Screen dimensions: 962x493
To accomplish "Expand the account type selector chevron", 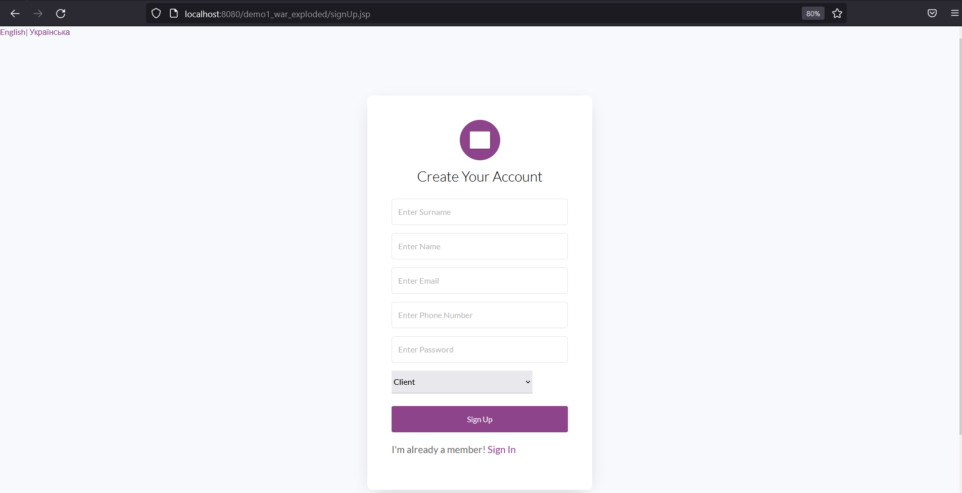I will coord(527,382).
